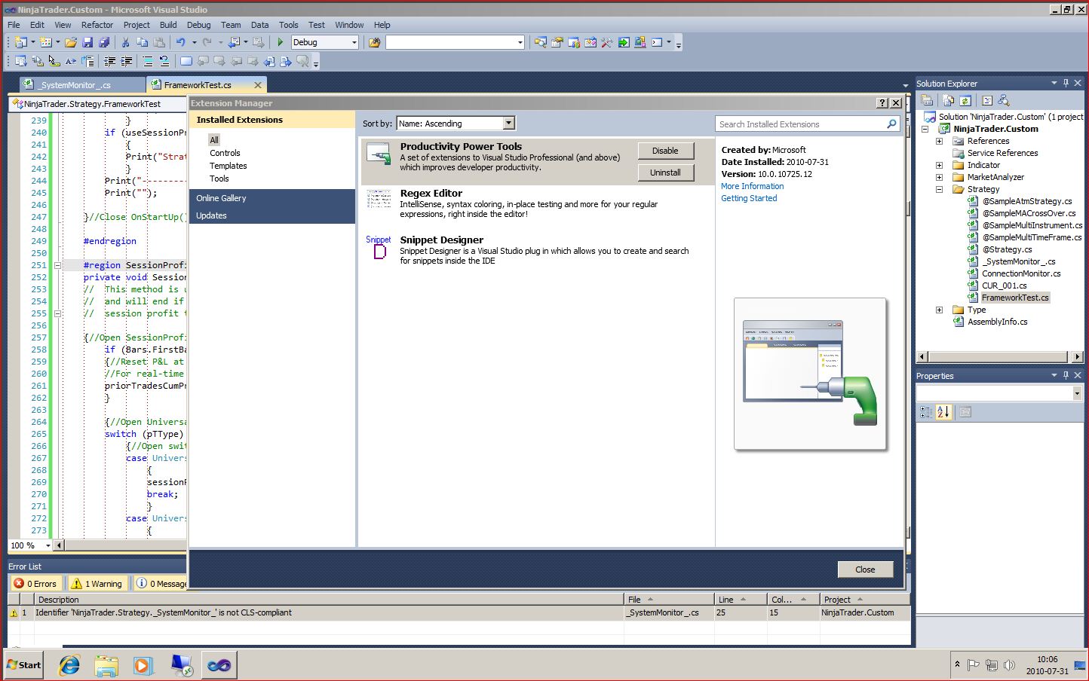Decrease line indent in text editor toolbar
This screenshot has height=681, width=1089.
pyautogui.click(x=110, y=62)
